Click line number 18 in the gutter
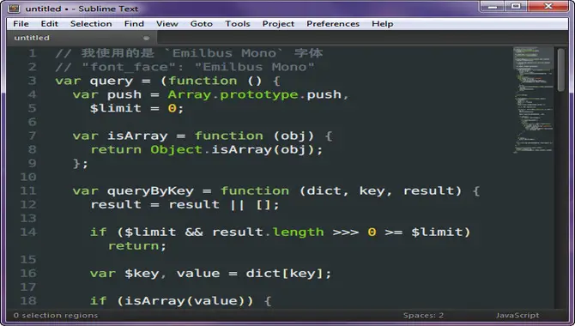Screen dimensions: 575x326 tap(28, 301)
